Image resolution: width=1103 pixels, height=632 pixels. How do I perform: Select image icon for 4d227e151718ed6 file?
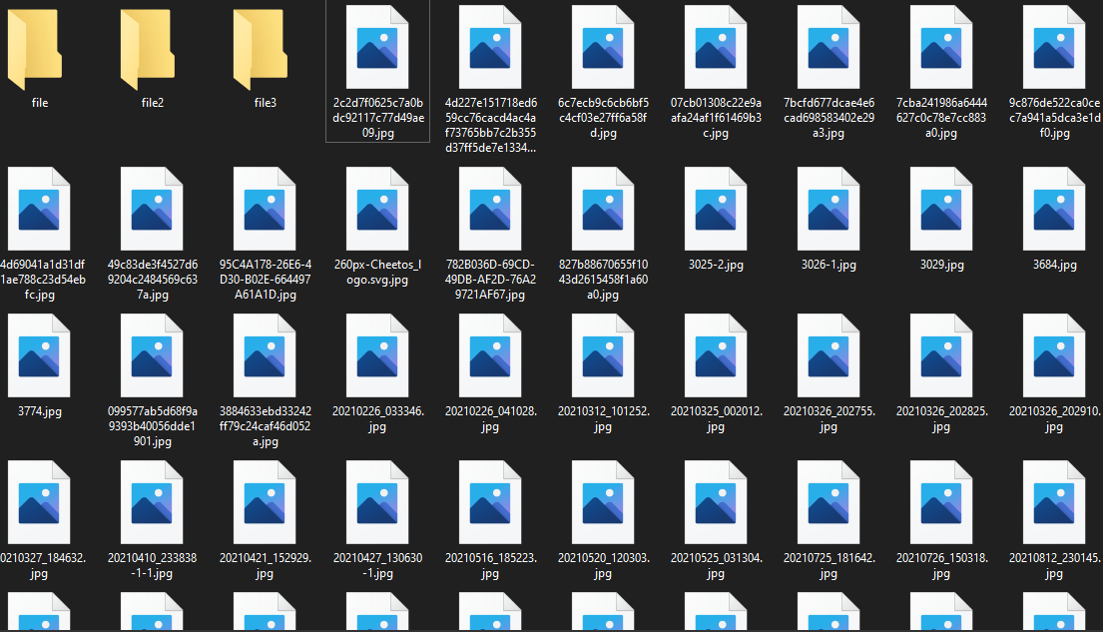coord(490,47)
